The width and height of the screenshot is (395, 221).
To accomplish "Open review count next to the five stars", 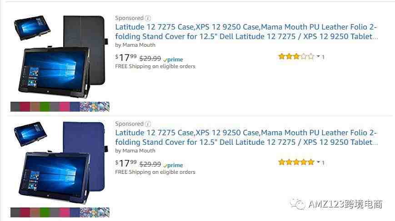I will coord(323,163).
